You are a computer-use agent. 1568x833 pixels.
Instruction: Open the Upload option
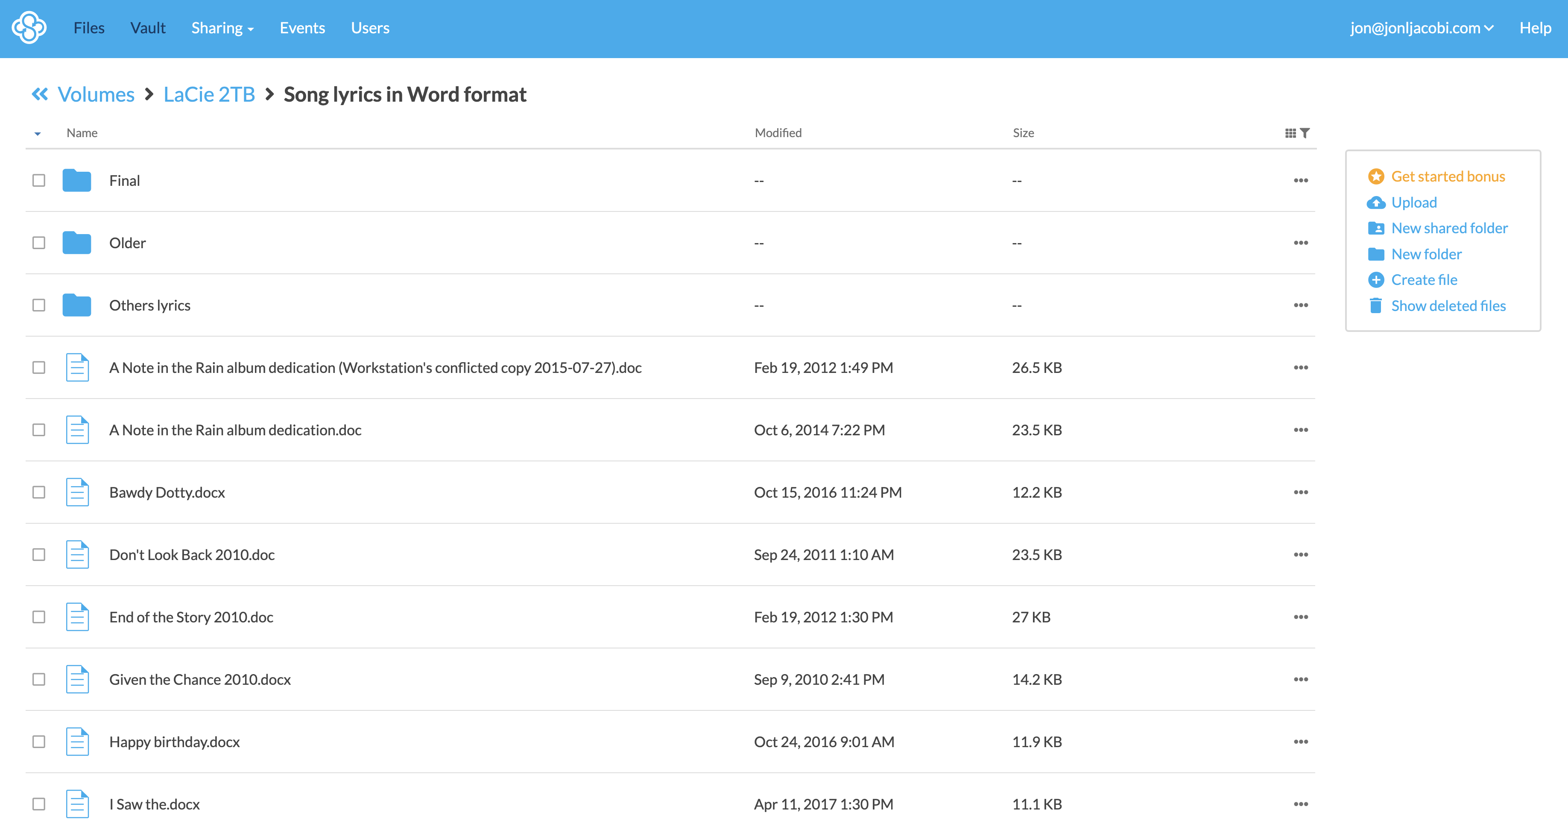tap(1413, 202)
